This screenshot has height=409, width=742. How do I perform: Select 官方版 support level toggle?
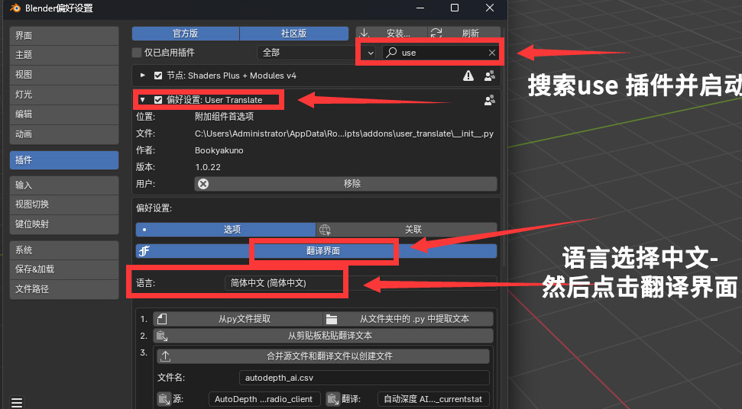point(186,33)
